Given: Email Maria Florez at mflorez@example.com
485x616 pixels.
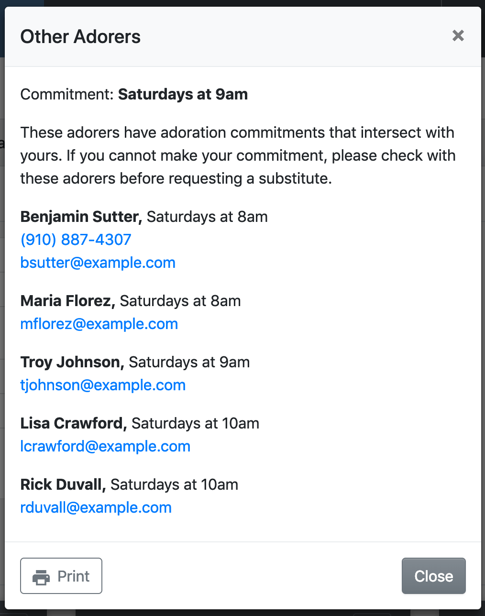Looking at the screenshot, I should [99, 324].
